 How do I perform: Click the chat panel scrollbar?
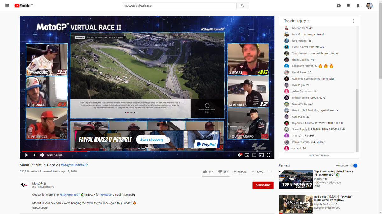pos(357,120)
